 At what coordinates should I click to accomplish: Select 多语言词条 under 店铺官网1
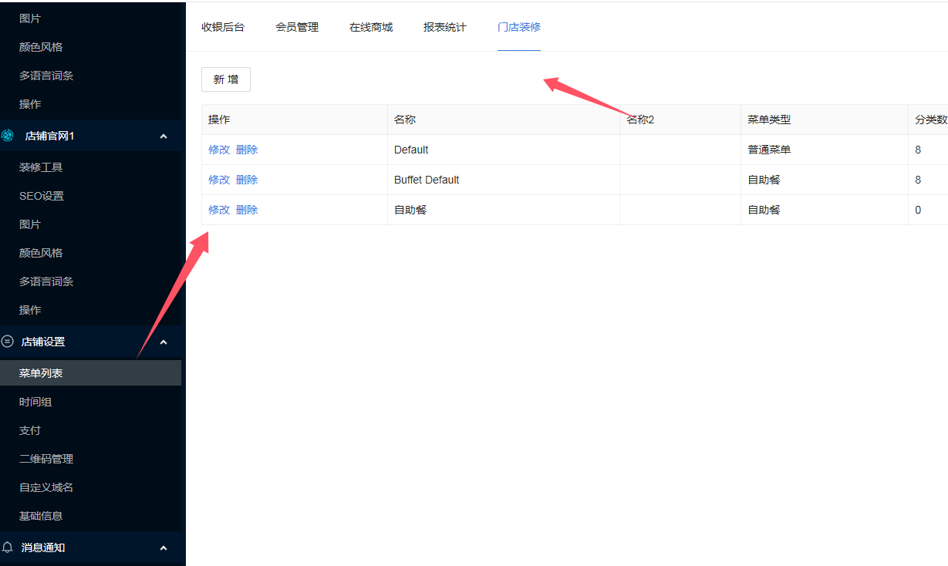tap(46, 281)
